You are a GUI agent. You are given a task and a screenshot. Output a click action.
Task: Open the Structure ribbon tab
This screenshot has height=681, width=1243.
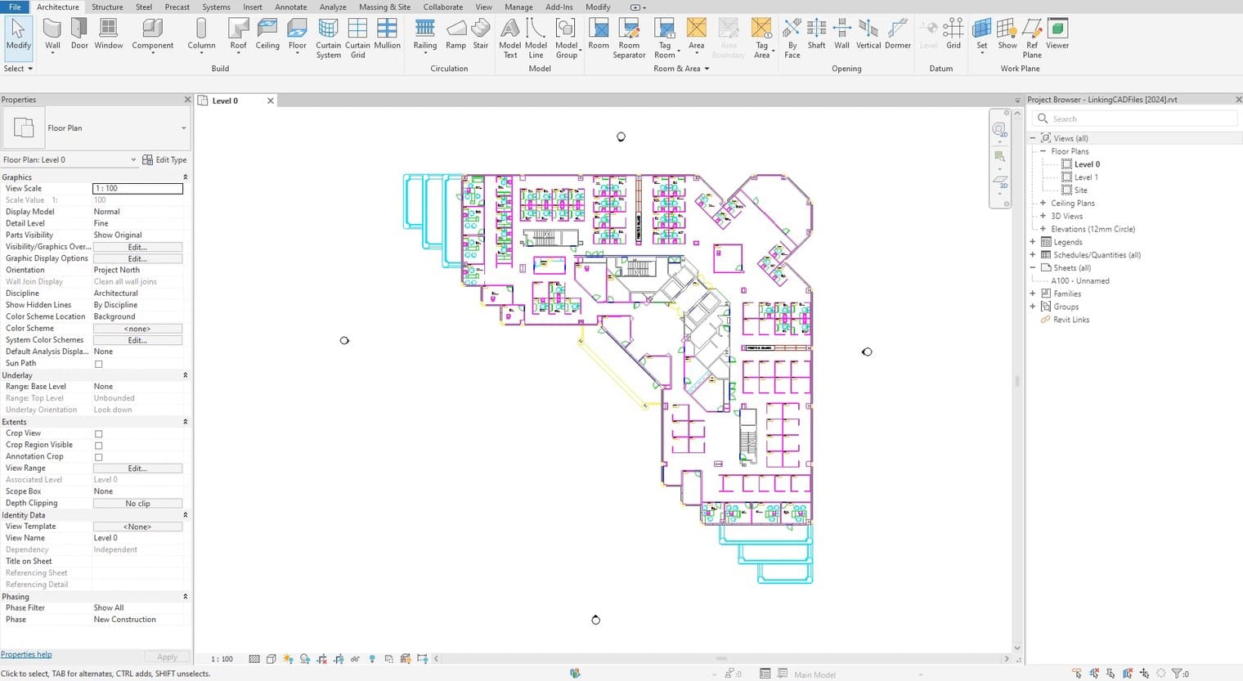click(x=107, y=7)
